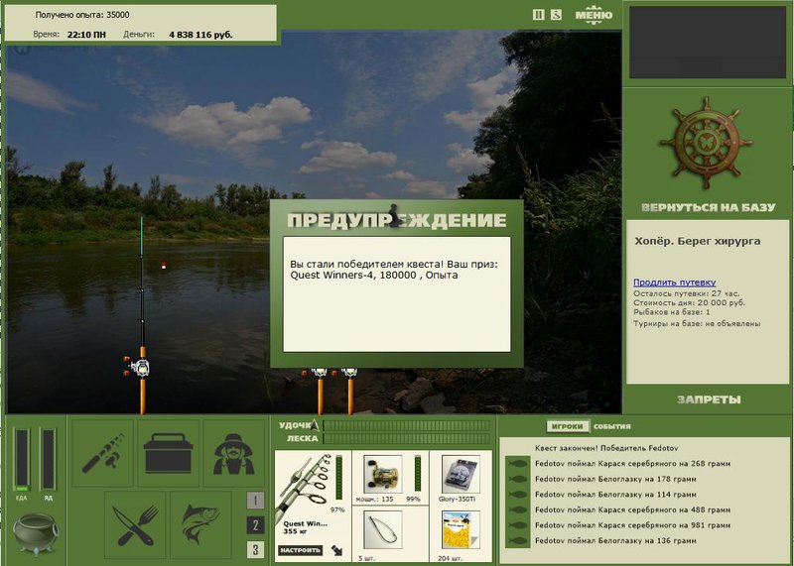Open the caught fish keepnet icon

[200, 525]
